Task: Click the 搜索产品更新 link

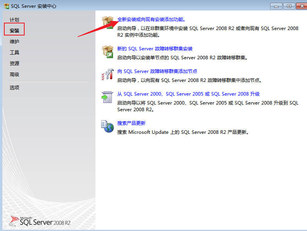Action: coord(131,123)
